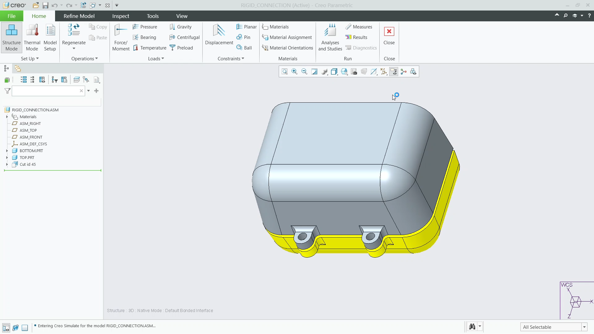Click the Refit view icon
Image resolution: width=594 pixels, height=334 pixels.
click(285, 72)
